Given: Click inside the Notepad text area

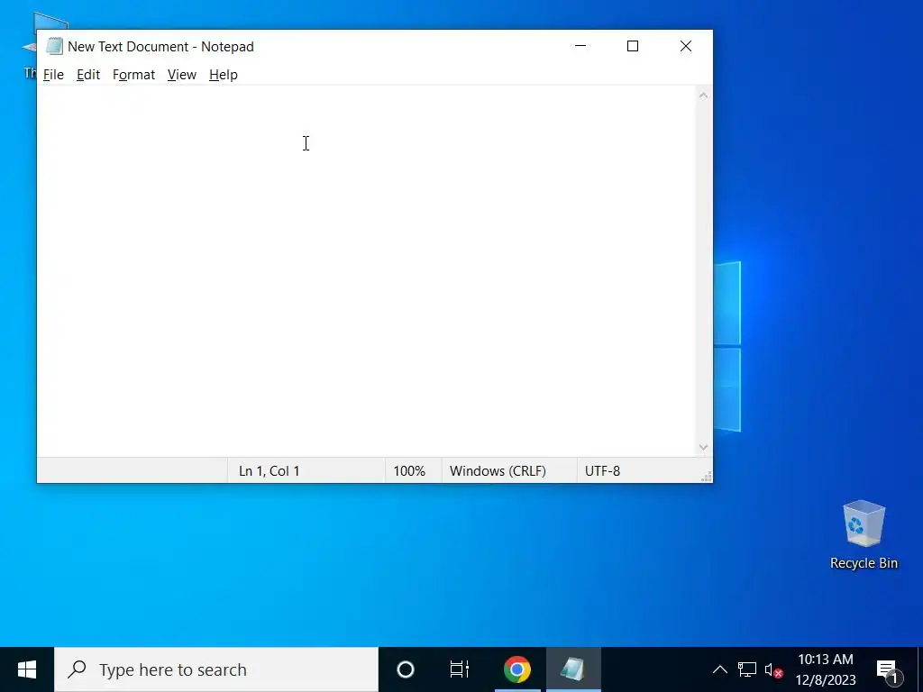Looking at the screenshot, I should point(366,270).
